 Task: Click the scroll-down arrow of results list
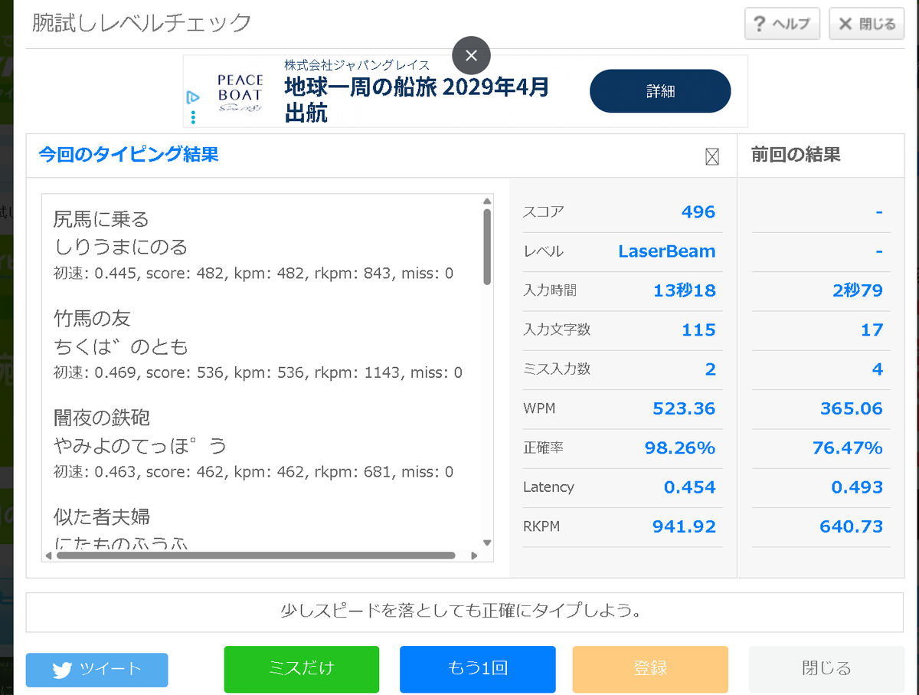tap(487, 543)
